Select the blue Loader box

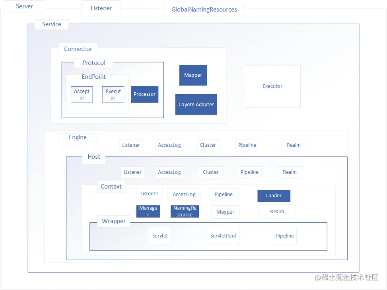(274, 196)
